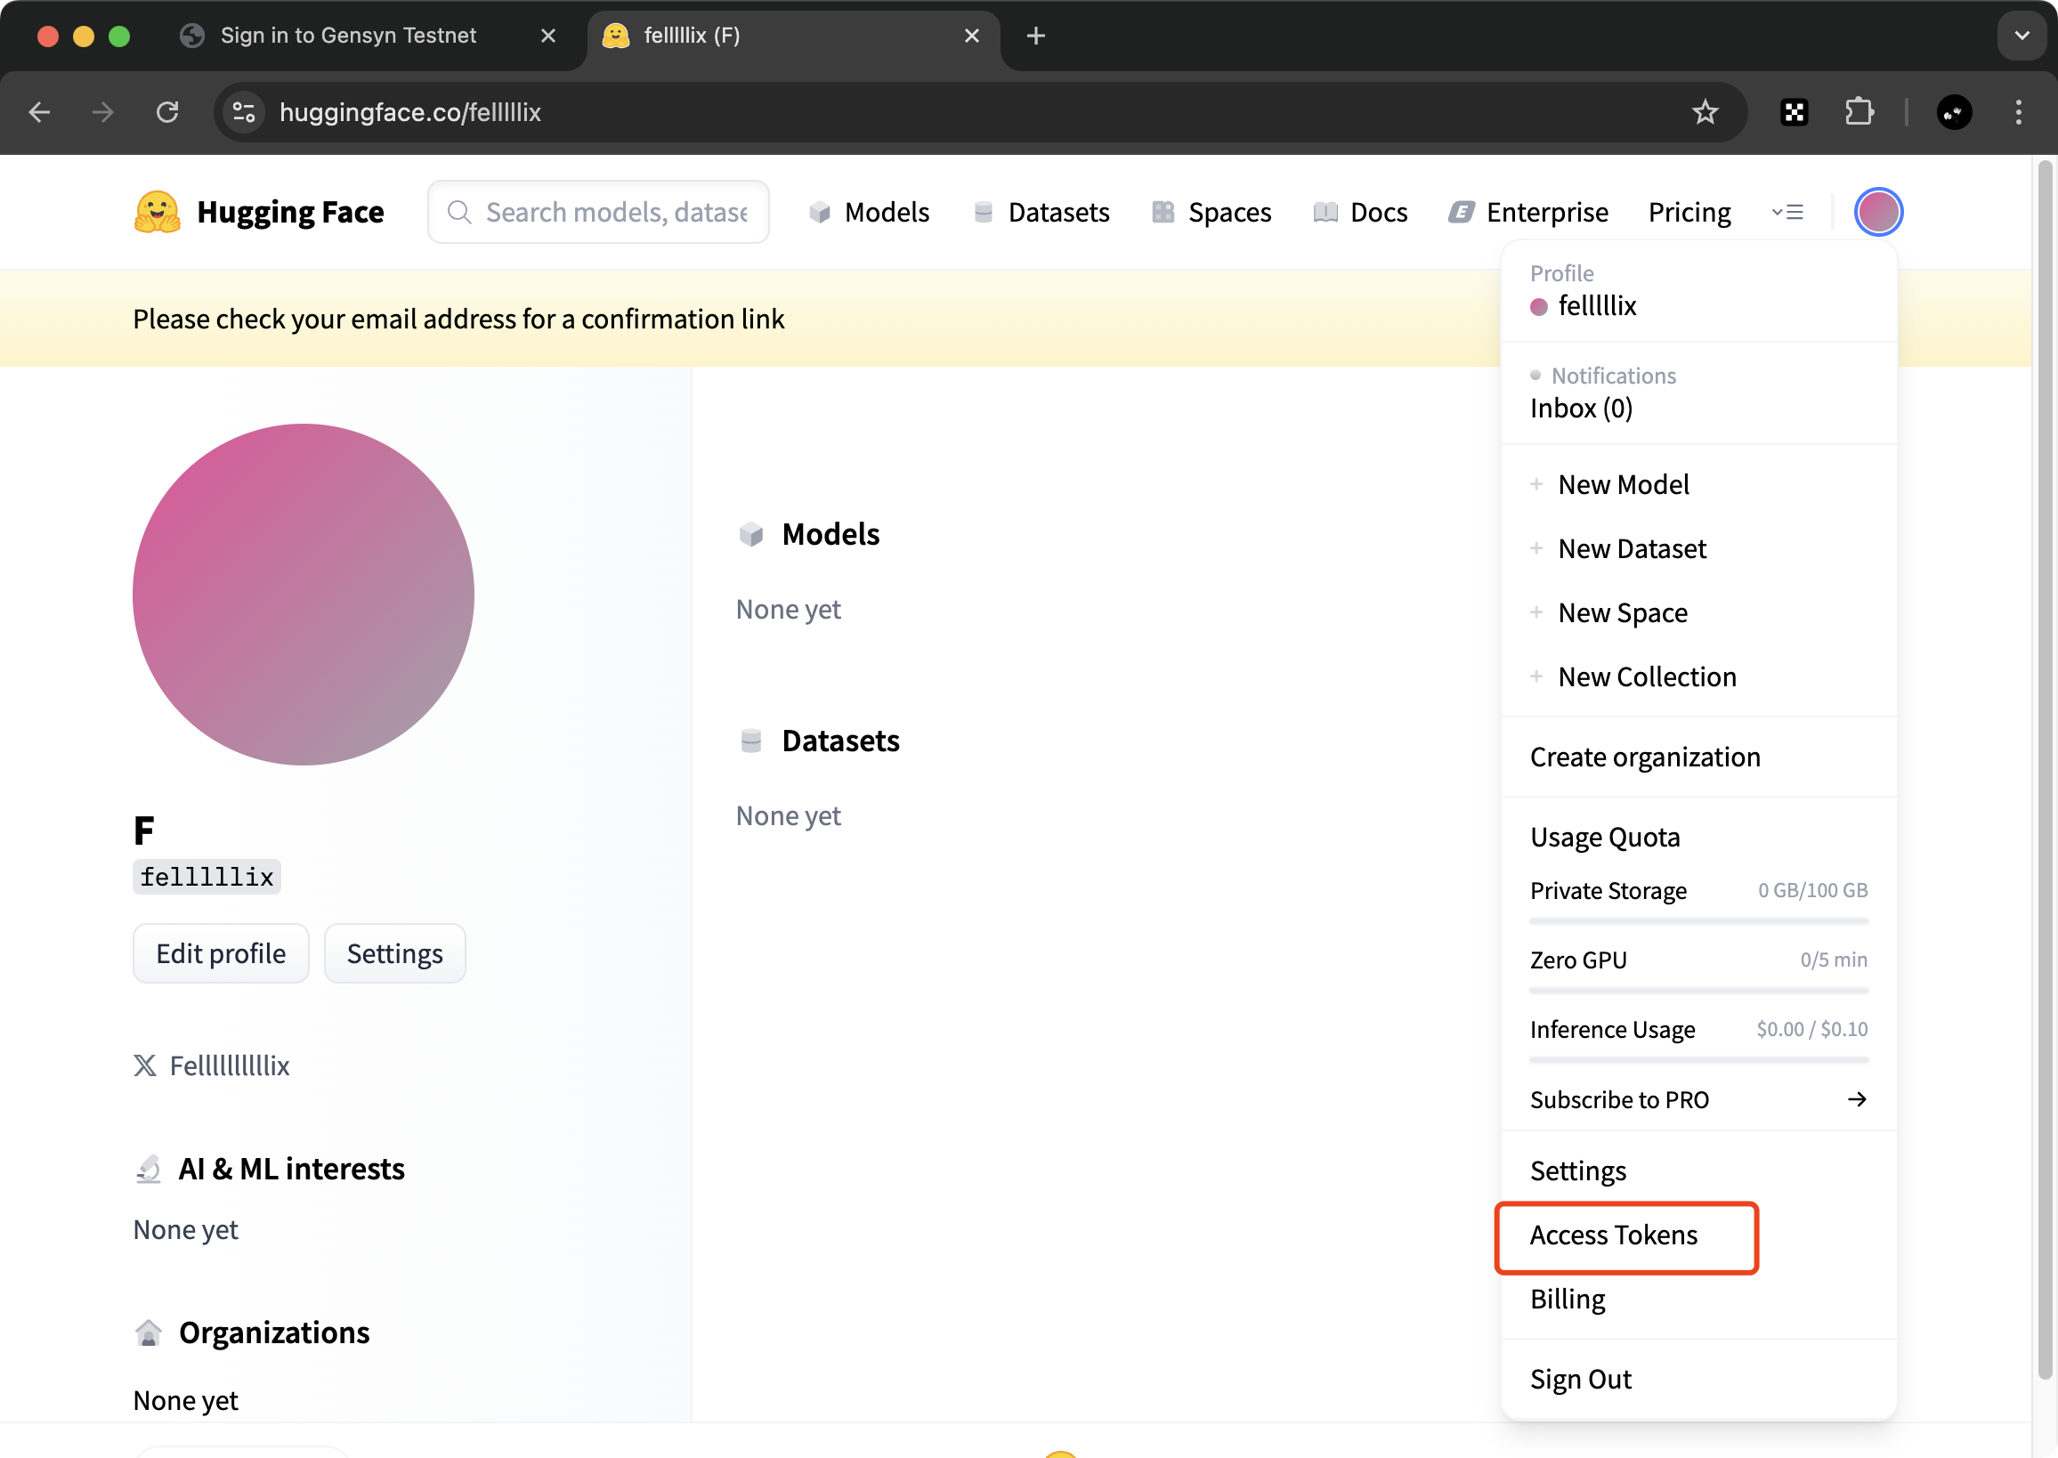2058x1458 pixels.
Task: Click the Private Storage usage bar
Action: click(x=1699, y=921)
